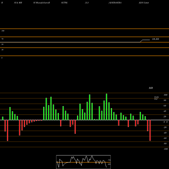Click the RSI axis label 70

click(x=2, y=39)
